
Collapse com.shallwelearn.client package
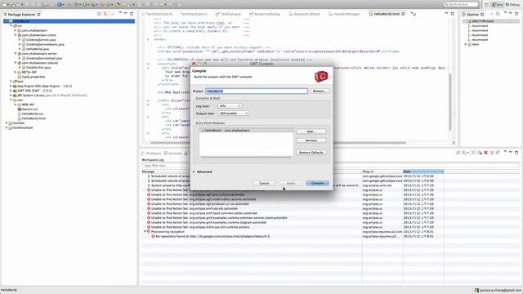[15, 35]
